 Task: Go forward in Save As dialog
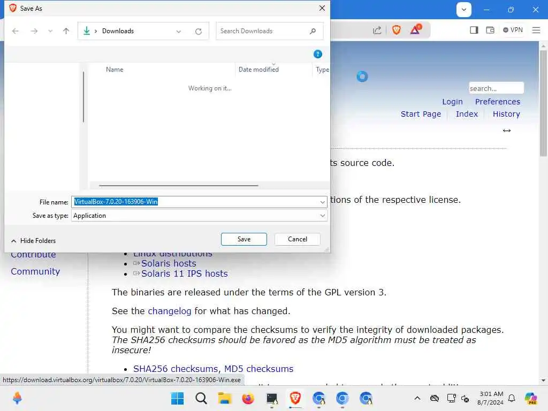34,31
